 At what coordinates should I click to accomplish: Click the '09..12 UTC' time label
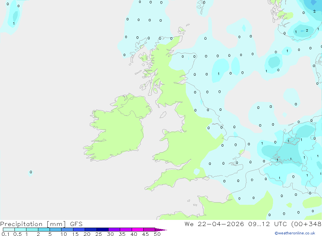click(x=267, y=224)
